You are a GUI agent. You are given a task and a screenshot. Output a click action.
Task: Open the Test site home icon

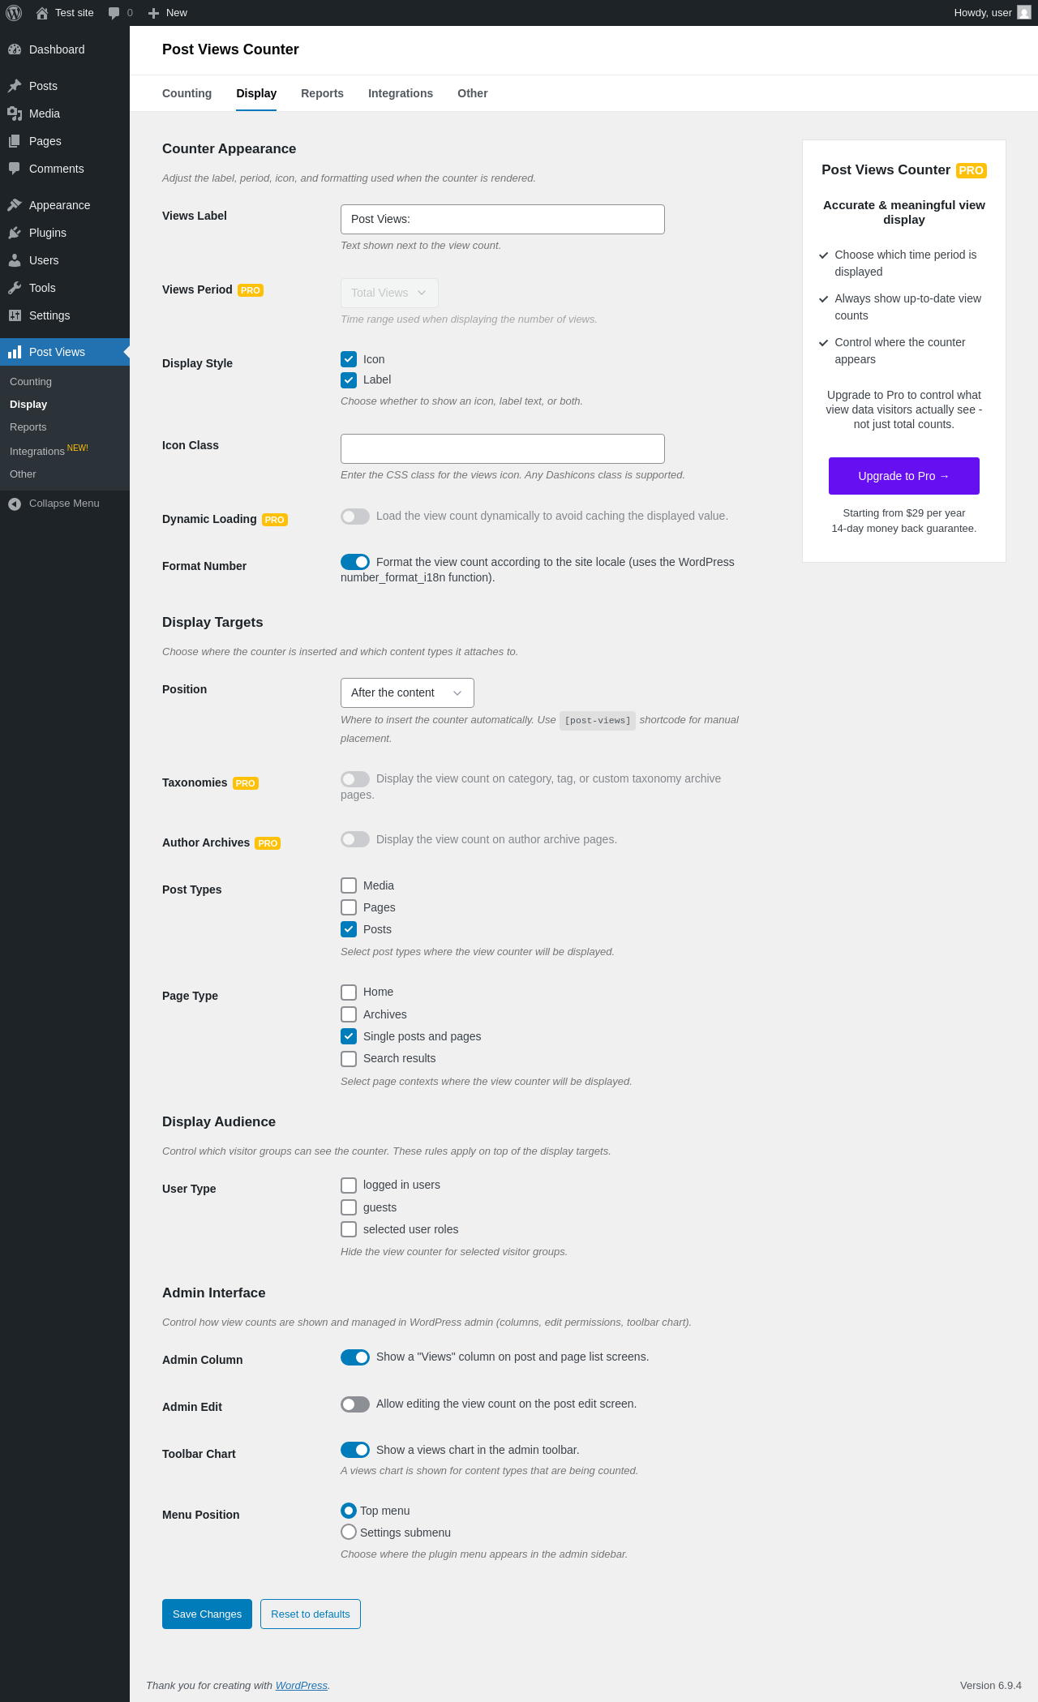(42, 13)
